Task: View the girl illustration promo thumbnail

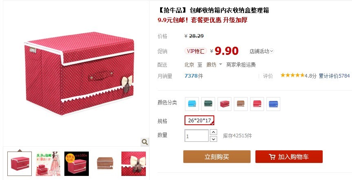Action: click(48, 164)
